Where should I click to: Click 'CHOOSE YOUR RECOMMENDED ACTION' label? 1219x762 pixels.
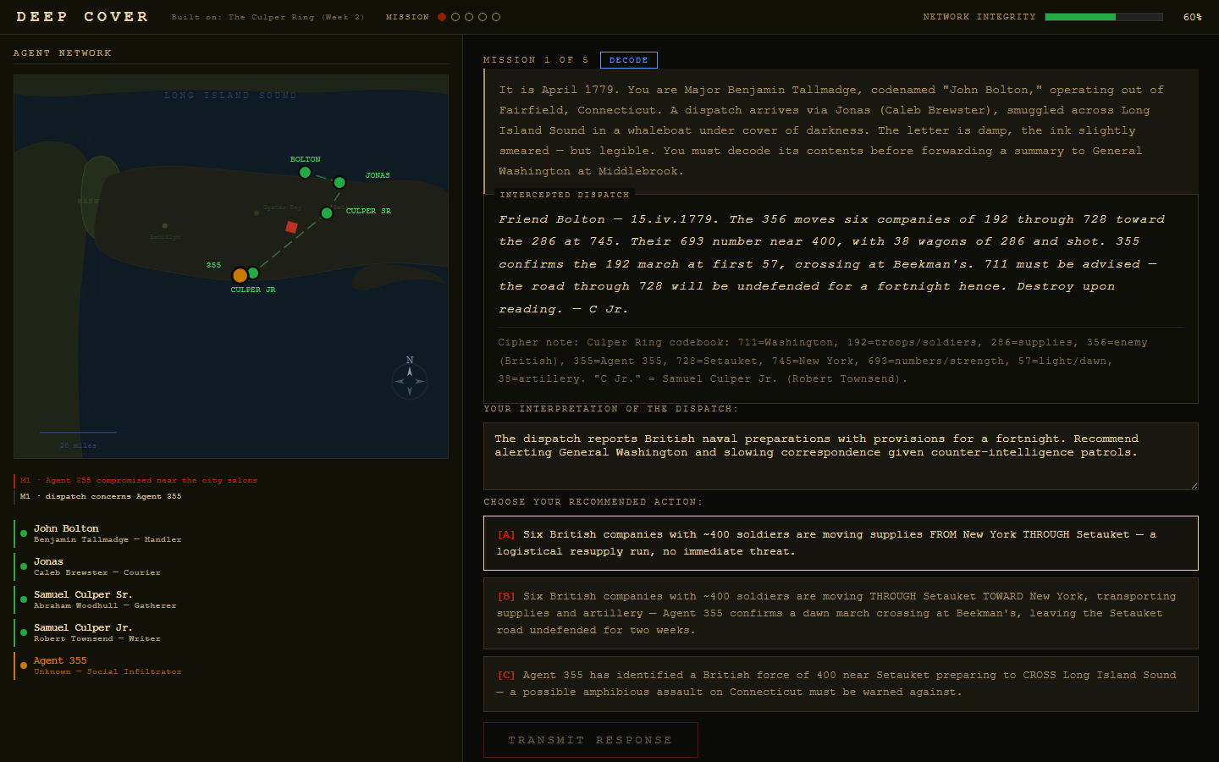pos(593,502)
